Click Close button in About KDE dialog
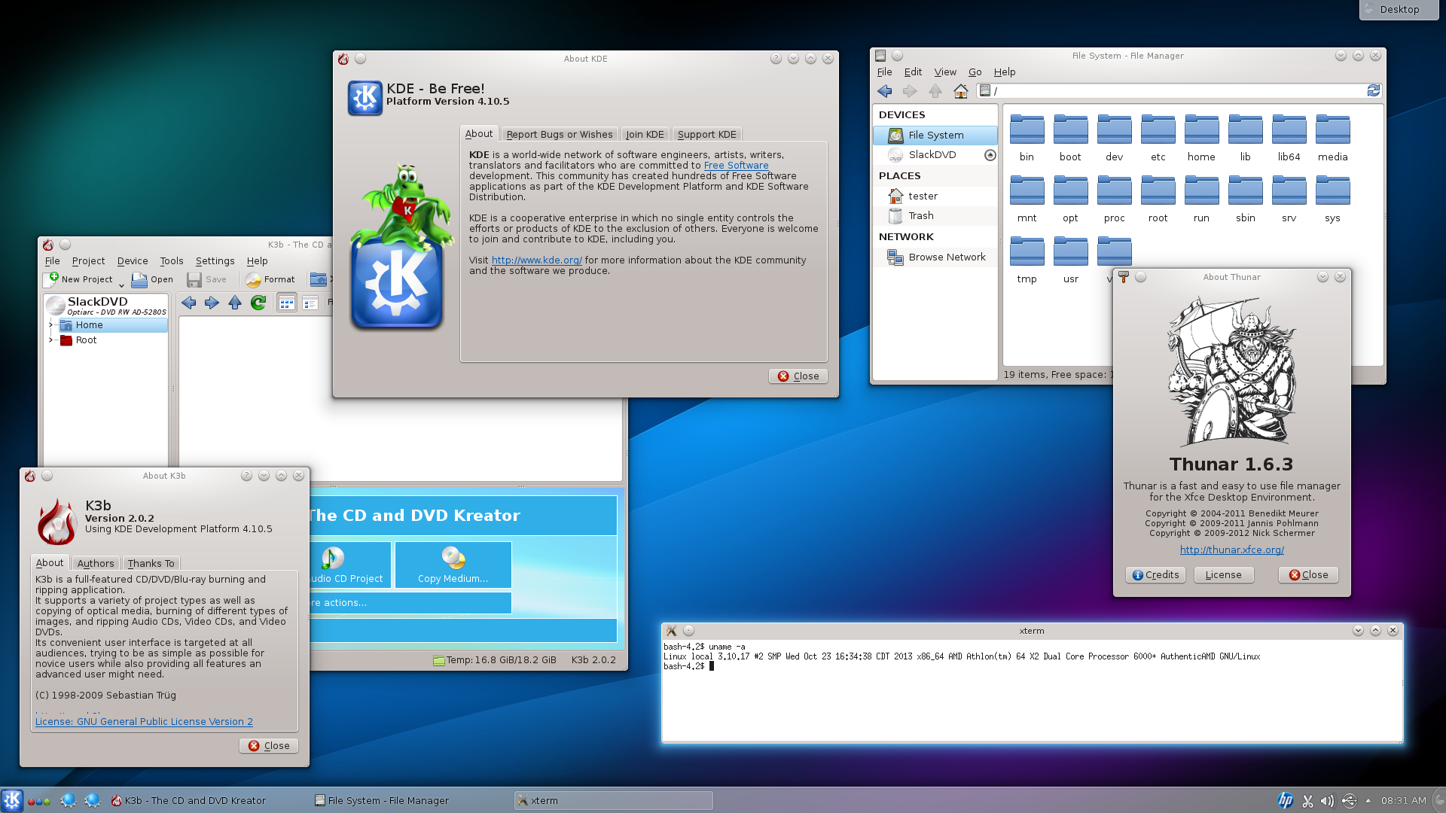1446x813 pixels. tap(798, 376)
